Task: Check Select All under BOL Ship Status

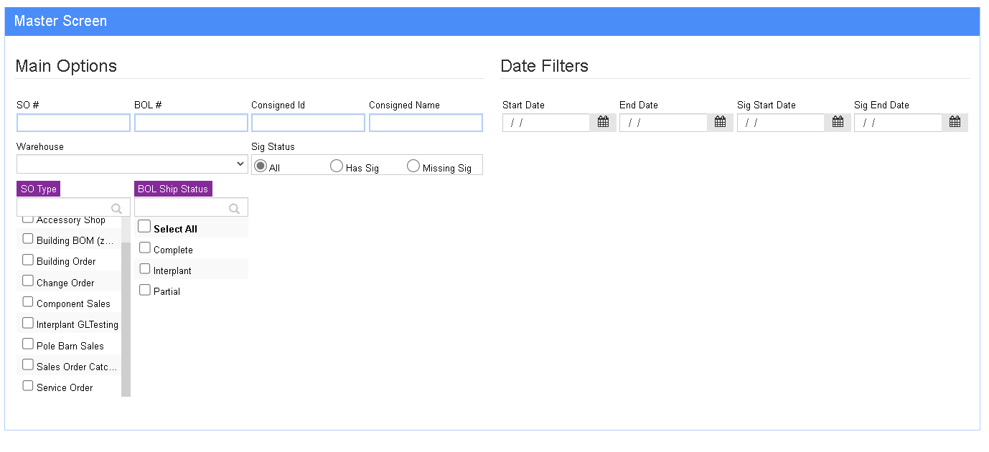Action: pyautogui.click(x=144, y=227)
